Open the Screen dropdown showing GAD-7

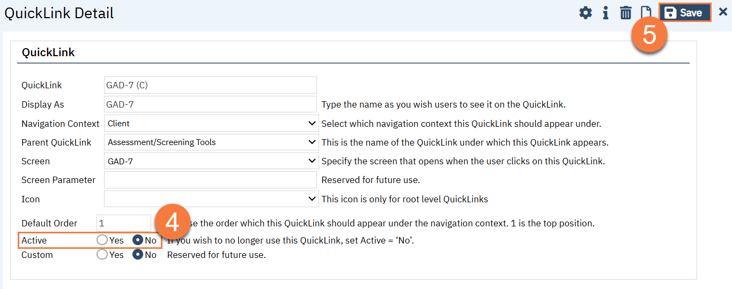point(211,161)
